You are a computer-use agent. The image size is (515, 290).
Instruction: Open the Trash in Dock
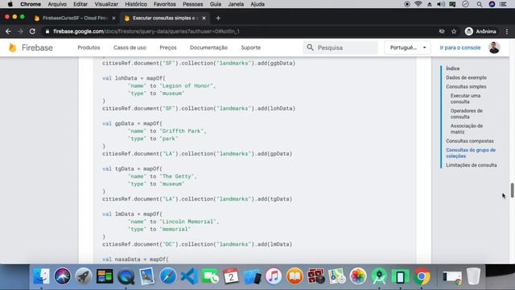point(473,275)
